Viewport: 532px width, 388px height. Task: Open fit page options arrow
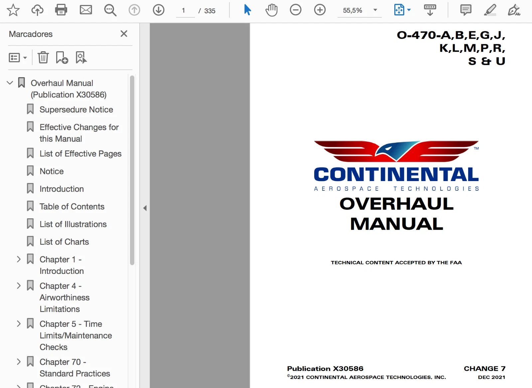409,10
